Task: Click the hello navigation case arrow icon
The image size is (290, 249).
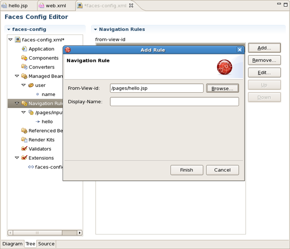Action: pos(38,121)
